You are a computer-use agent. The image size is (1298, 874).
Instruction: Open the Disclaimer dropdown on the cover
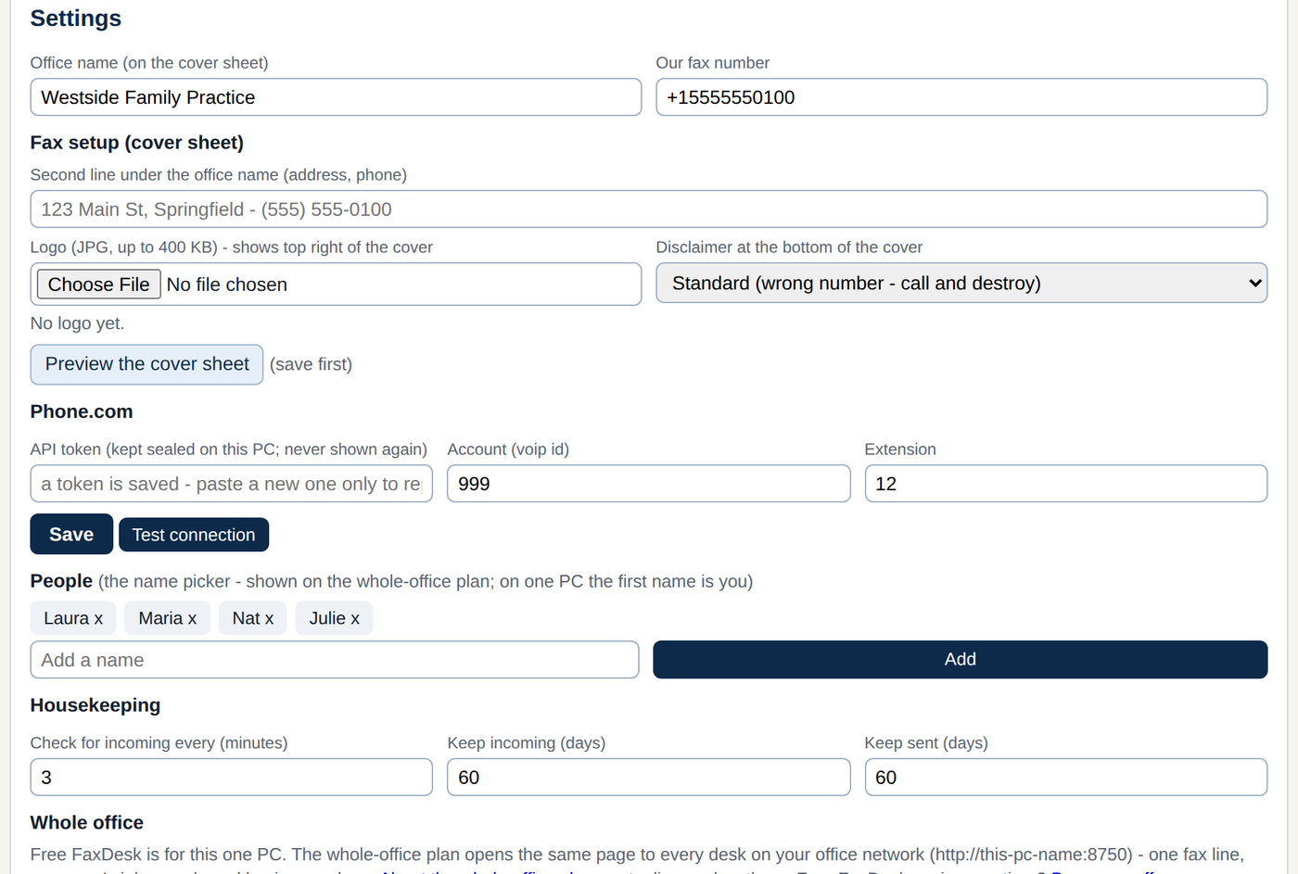pos(961,284)
